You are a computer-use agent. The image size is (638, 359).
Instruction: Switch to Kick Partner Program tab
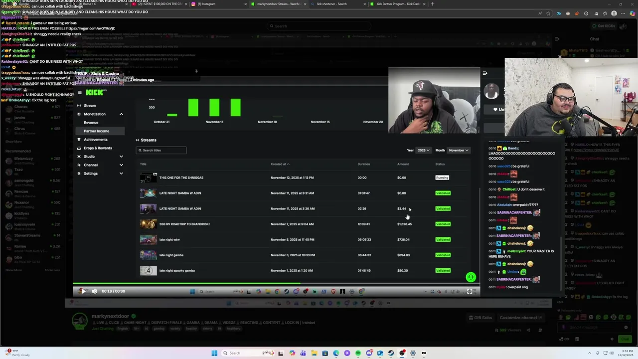(x=397, y=4)
